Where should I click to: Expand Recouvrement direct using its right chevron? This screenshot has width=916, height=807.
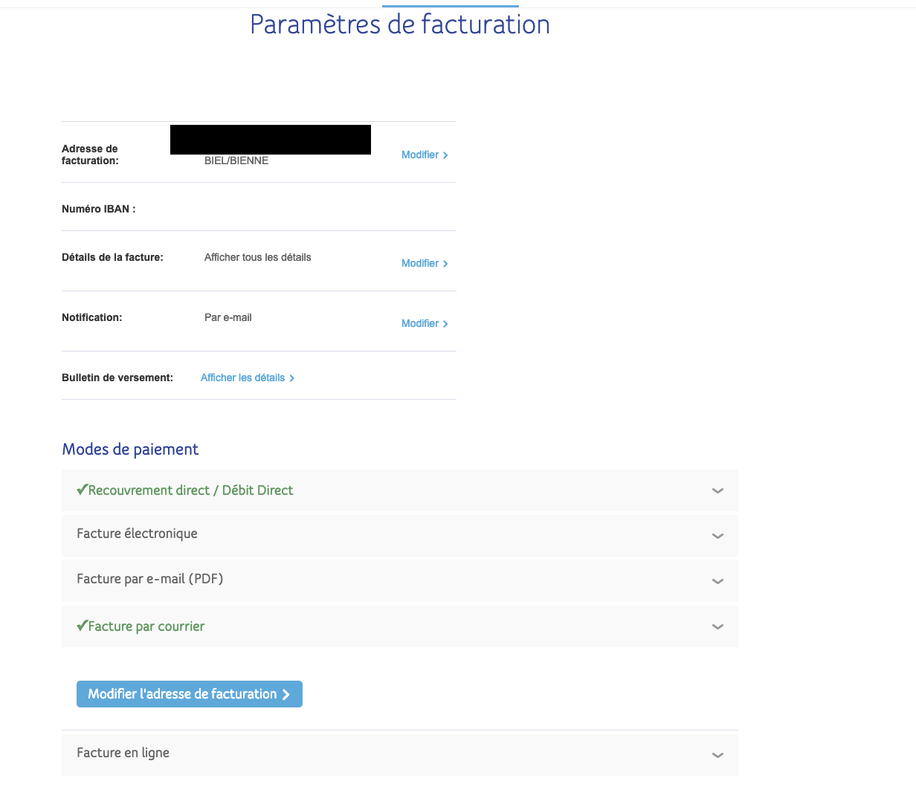coord(717,490)
